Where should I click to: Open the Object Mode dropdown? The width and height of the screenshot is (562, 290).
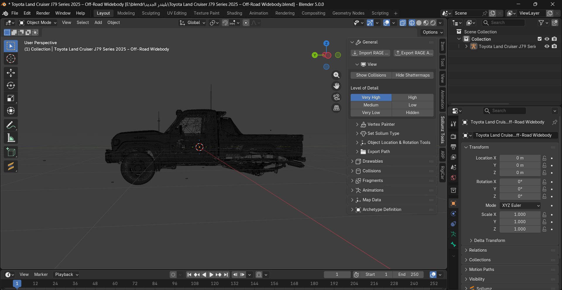38,23
